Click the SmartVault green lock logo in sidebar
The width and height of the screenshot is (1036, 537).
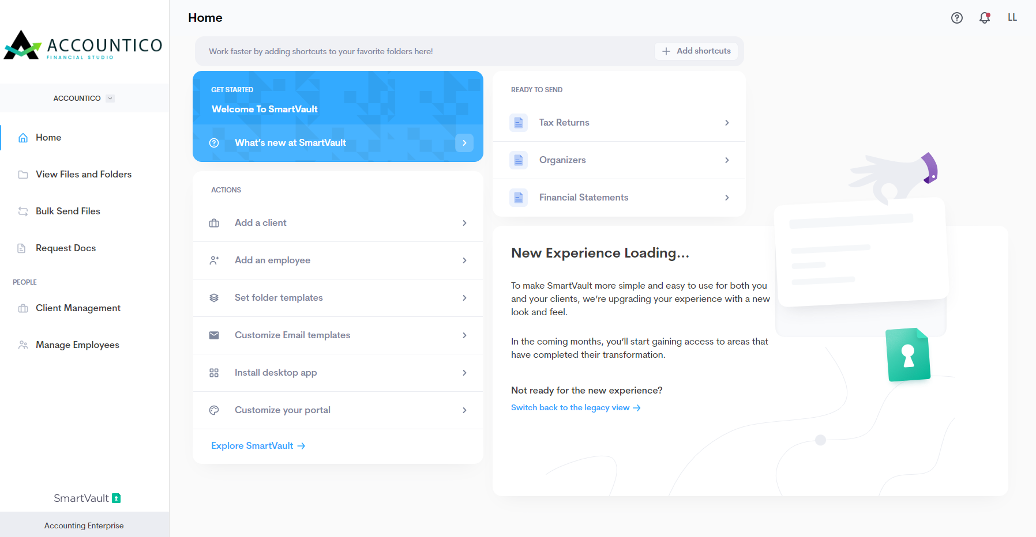pos(117,498)
